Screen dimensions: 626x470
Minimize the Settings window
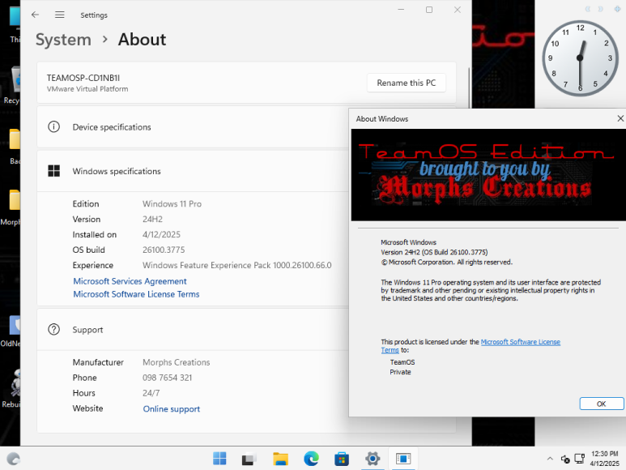pos(401,10)
